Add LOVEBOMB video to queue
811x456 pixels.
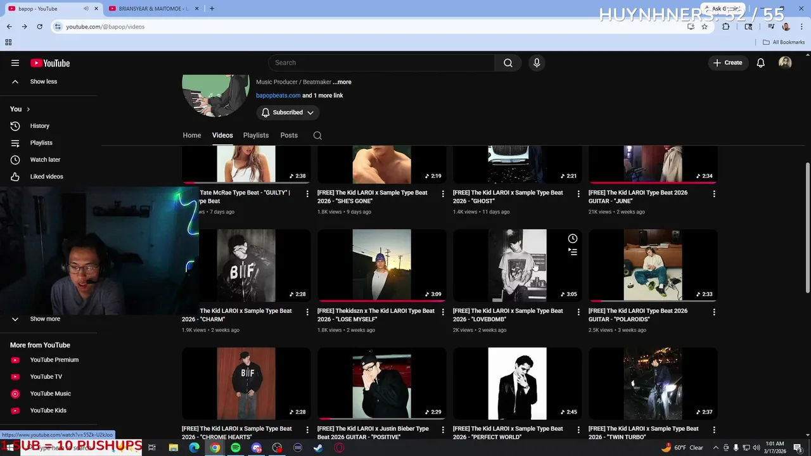pyautogui.click(x=573, y=252)
